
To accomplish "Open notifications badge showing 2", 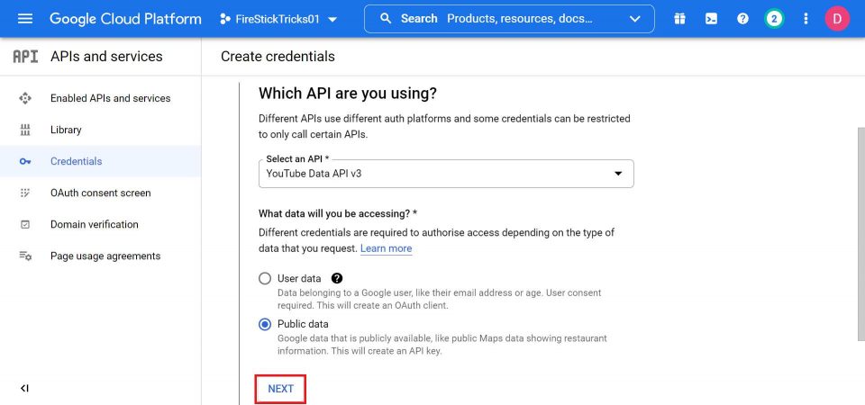I will click(775, 19).
